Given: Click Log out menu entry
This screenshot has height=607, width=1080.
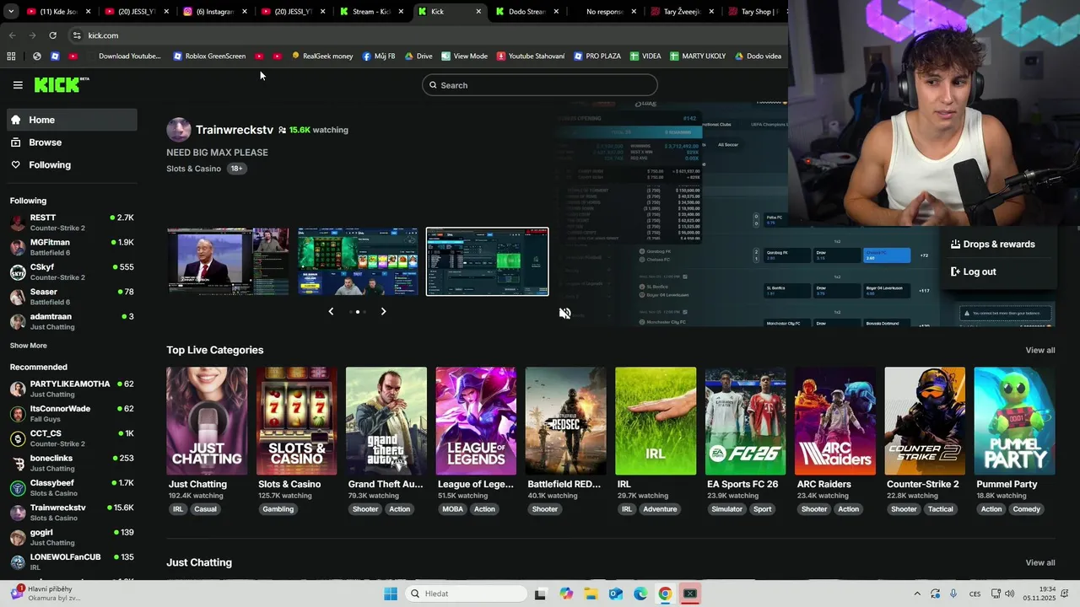Looking at the screenshot, I should coord(973,271).
